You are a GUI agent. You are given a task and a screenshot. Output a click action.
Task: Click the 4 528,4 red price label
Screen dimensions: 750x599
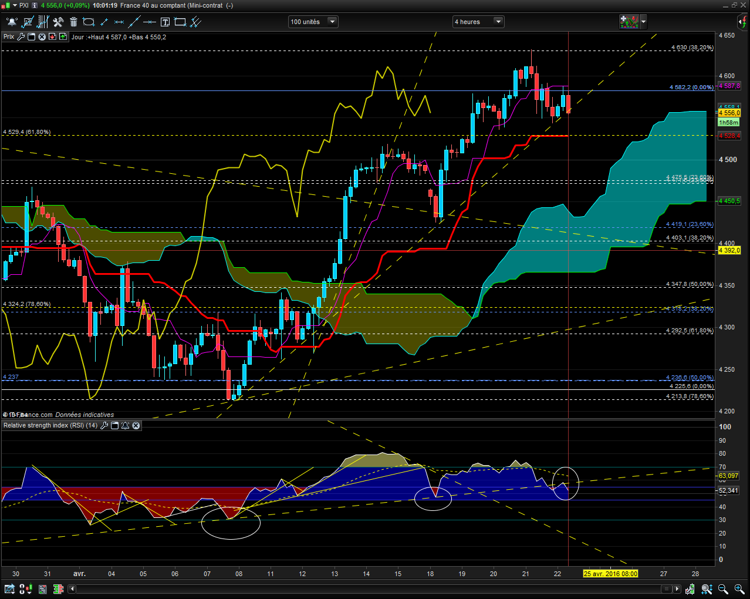729,136
